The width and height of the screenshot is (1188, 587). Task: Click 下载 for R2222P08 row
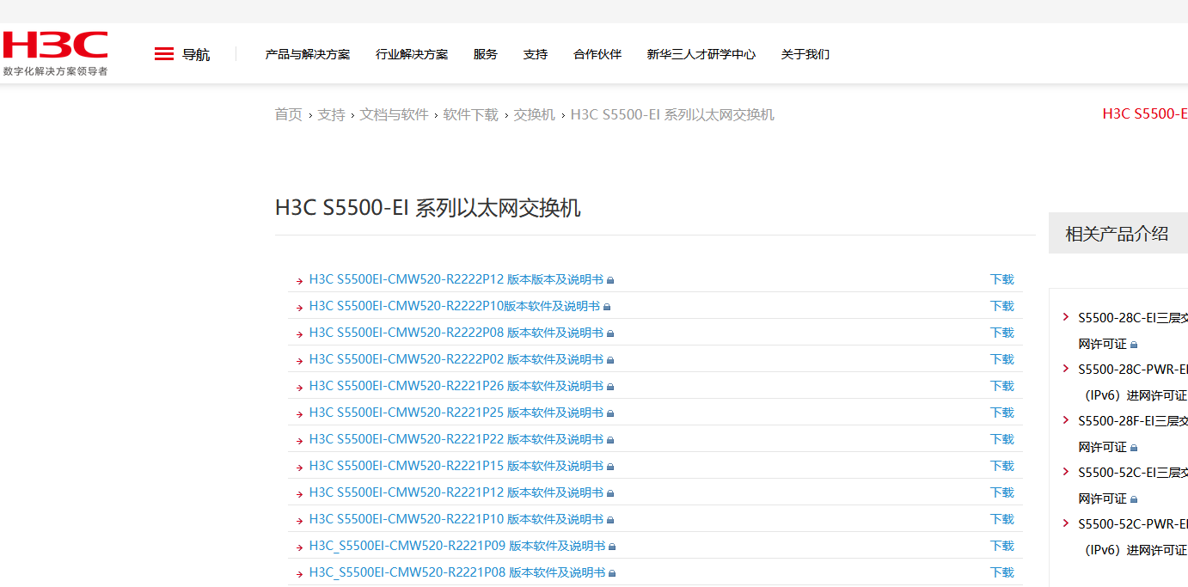[1002, 333]
